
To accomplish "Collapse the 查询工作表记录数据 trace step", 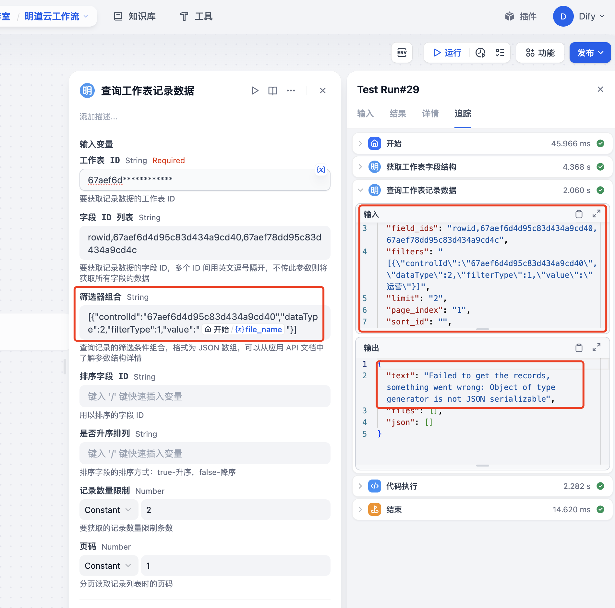I will 360,190.
